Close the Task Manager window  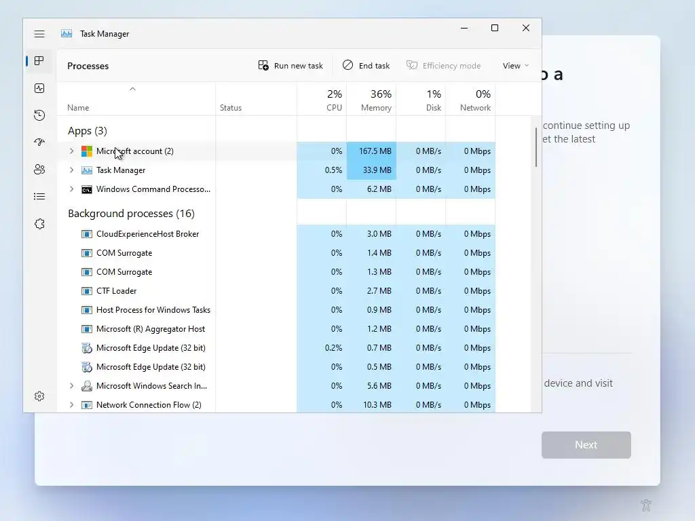[x=526, y=28]
